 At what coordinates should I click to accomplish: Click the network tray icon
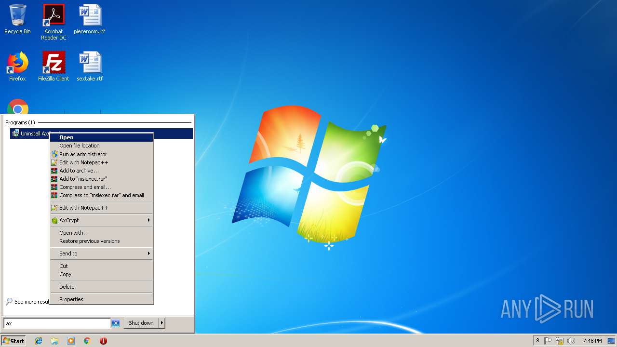coord(560,341)
